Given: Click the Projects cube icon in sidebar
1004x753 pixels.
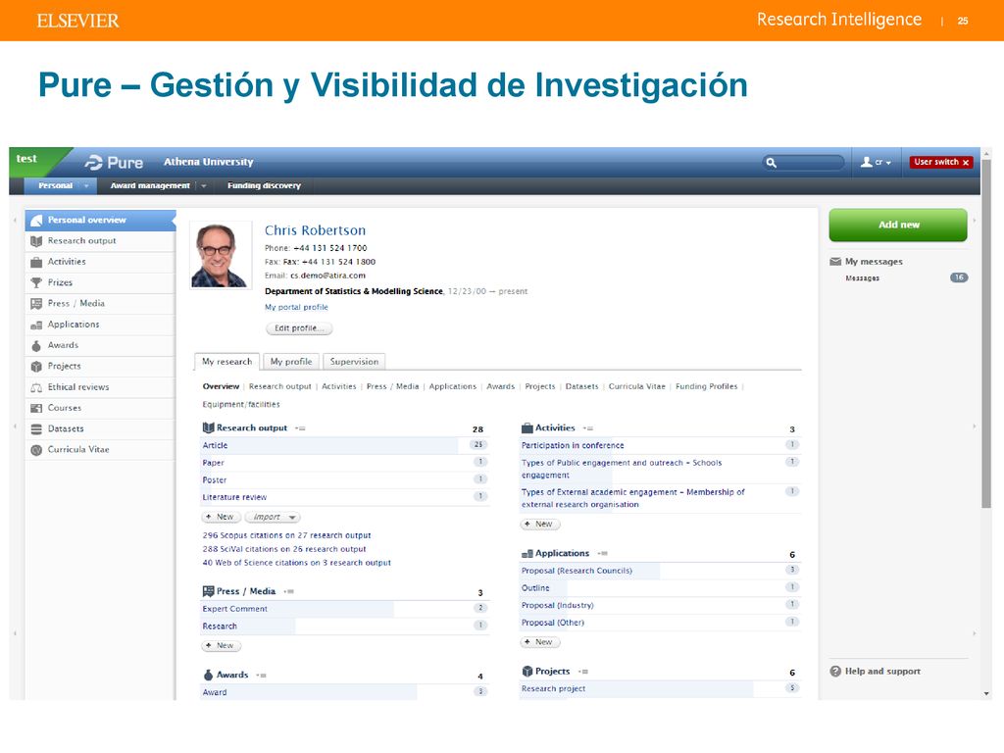Looking at the screenshot, I should tap(36, 367).
